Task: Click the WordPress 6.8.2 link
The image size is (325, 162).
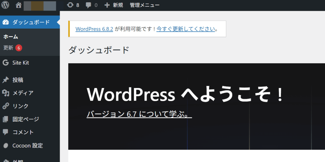Action: click(94, 29)
